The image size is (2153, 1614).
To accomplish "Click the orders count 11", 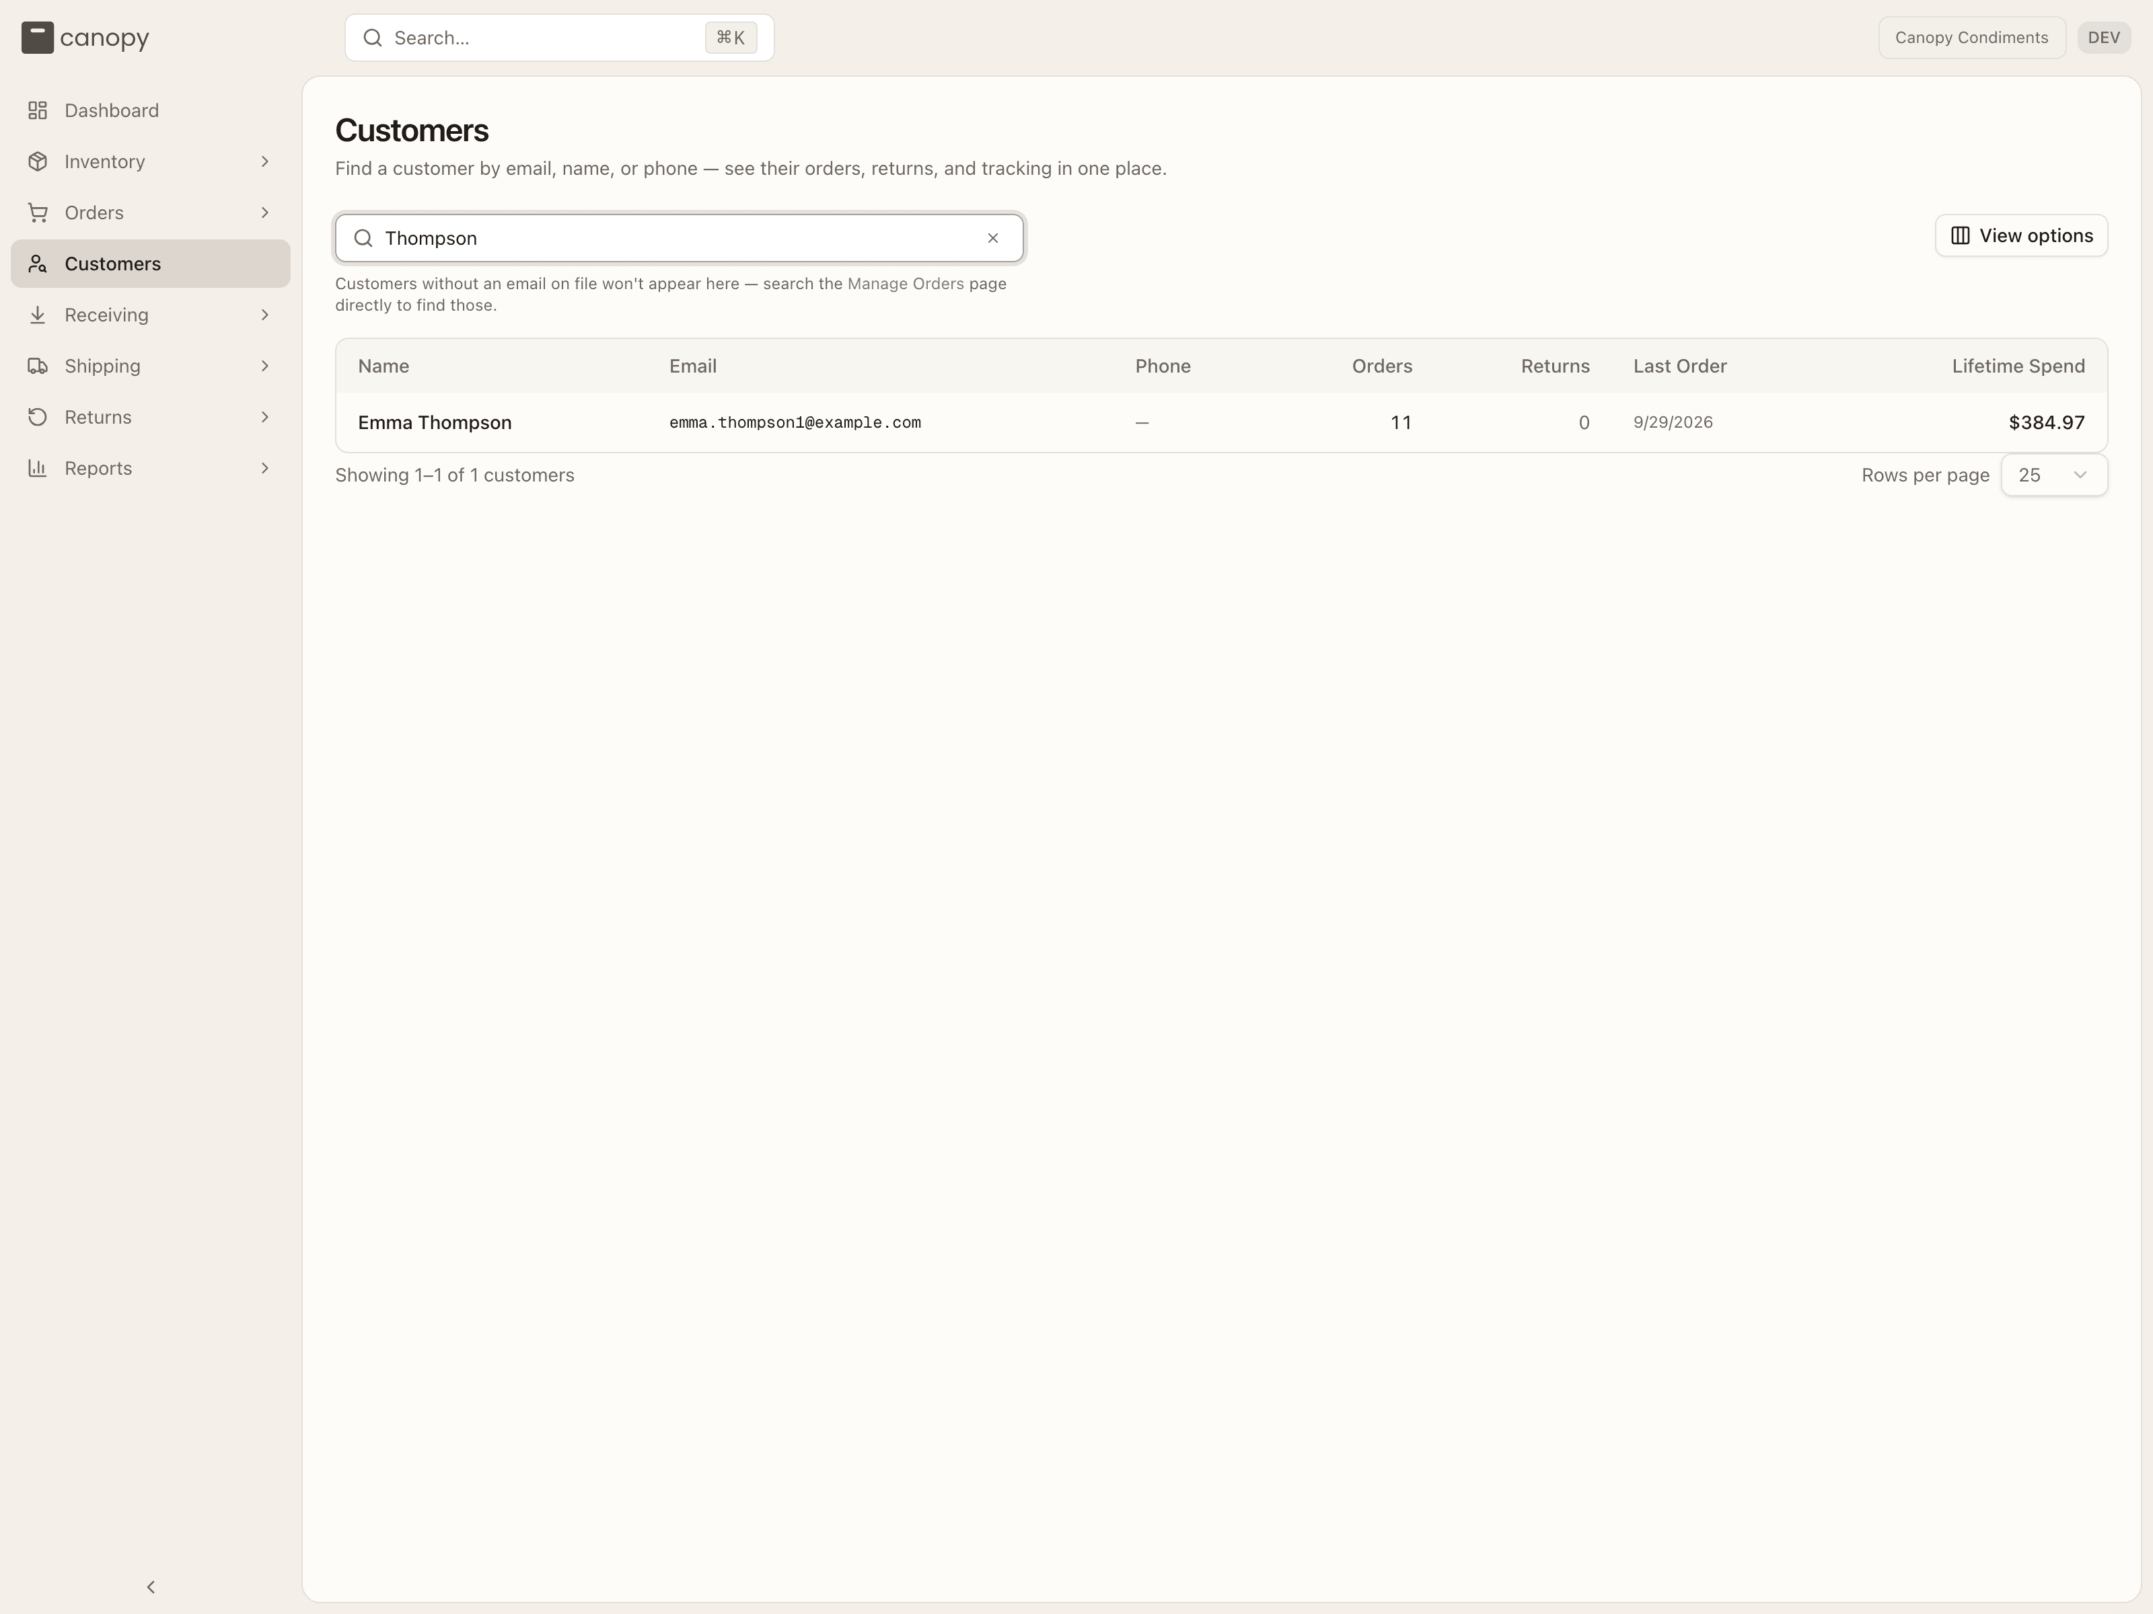I will (x=1401, y=422).
